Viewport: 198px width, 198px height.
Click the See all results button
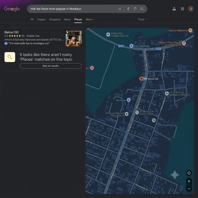[51, 66]
